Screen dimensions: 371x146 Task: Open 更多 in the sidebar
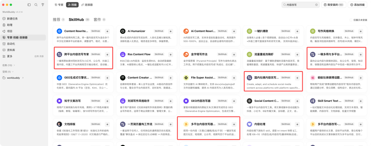[10, 56]
